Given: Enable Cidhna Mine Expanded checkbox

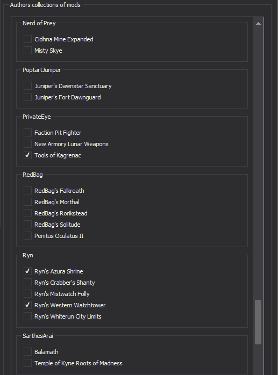Looking at the screenshot, I should [27, 39].
